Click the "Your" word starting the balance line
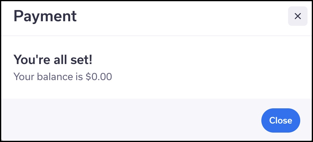Viewport: 313px width, 142px height. 24,76
